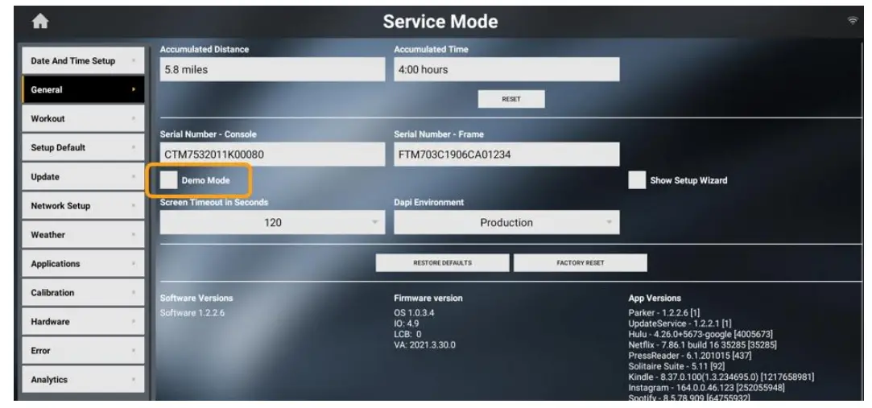
Task: Expand the Screen Timeout in Seconds dropdown
Action: tap(272, 222)
